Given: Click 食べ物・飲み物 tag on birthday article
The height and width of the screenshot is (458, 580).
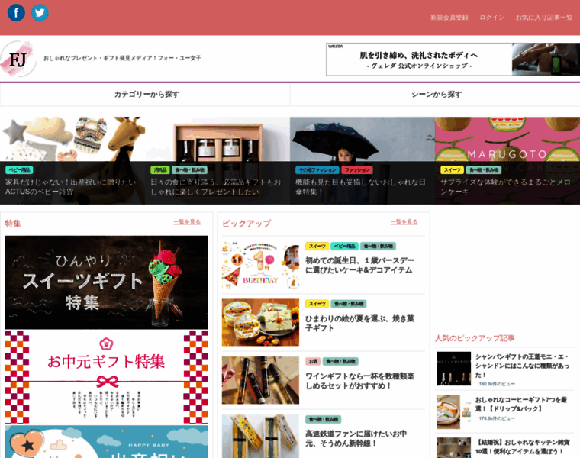Looking at the screenshot, I should pyautogui.click(x=379, y=246).
